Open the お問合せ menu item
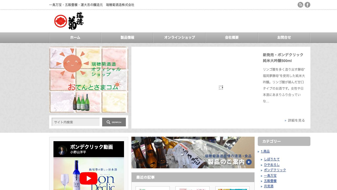The width and height of the screenshot is (337, 190). [x=284, y=37]
